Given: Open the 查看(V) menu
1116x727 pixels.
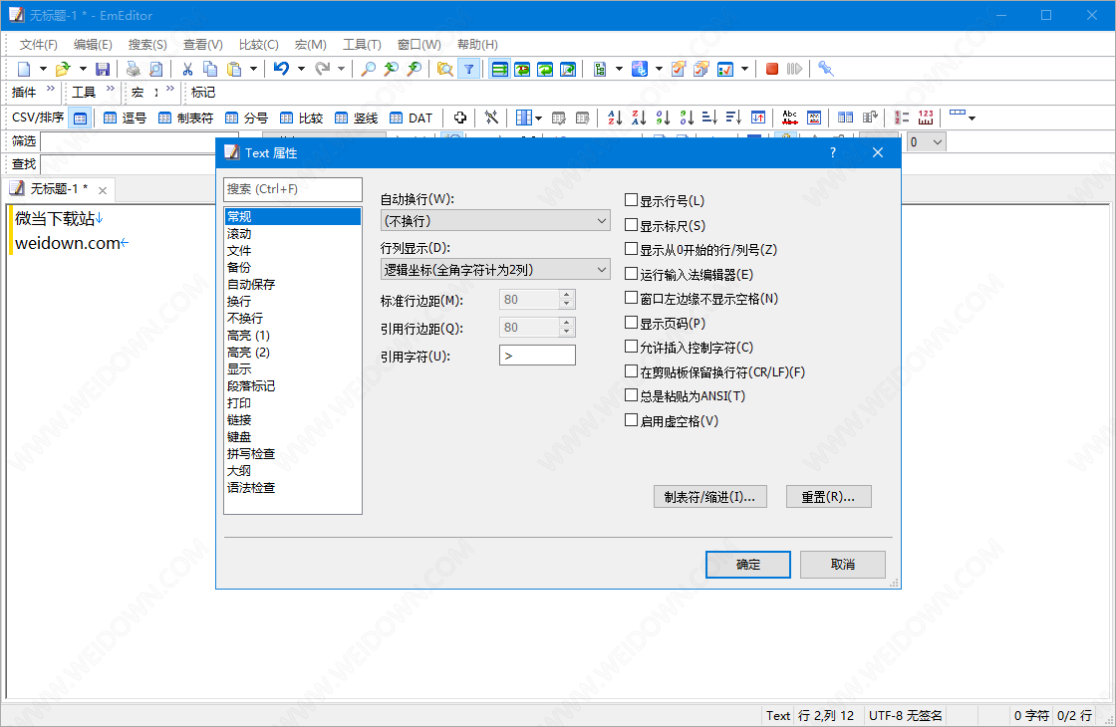Looking at the screenshot, I should 203,45.
